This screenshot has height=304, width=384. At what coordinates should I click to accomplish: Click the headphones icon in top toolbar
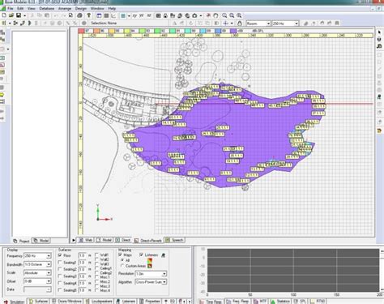point(215,15)
